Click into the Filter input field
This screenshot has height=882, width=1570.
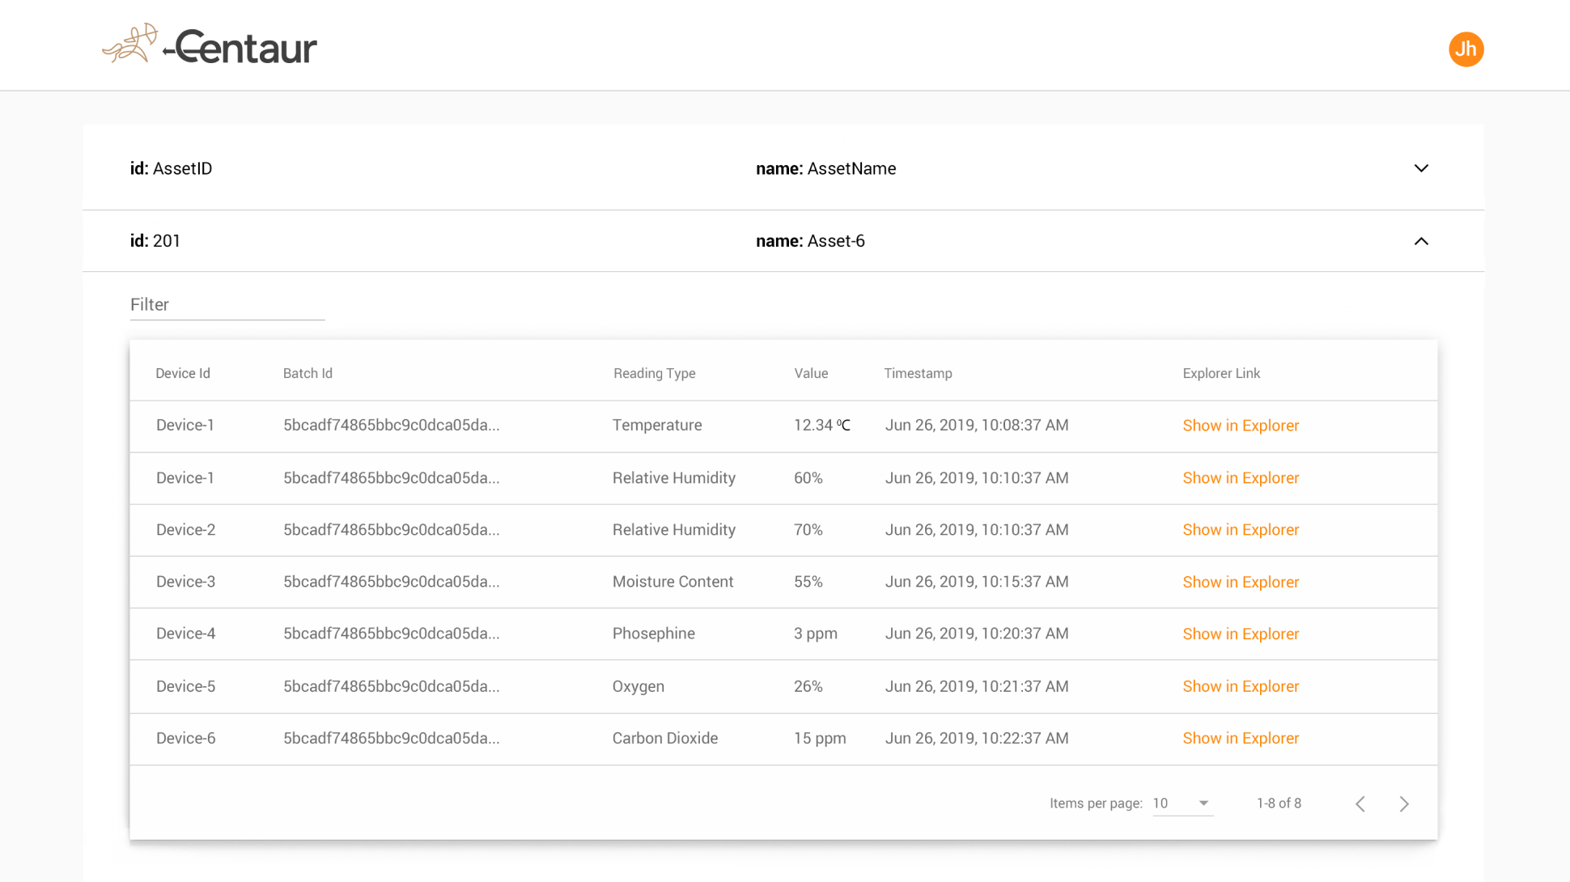227,305
